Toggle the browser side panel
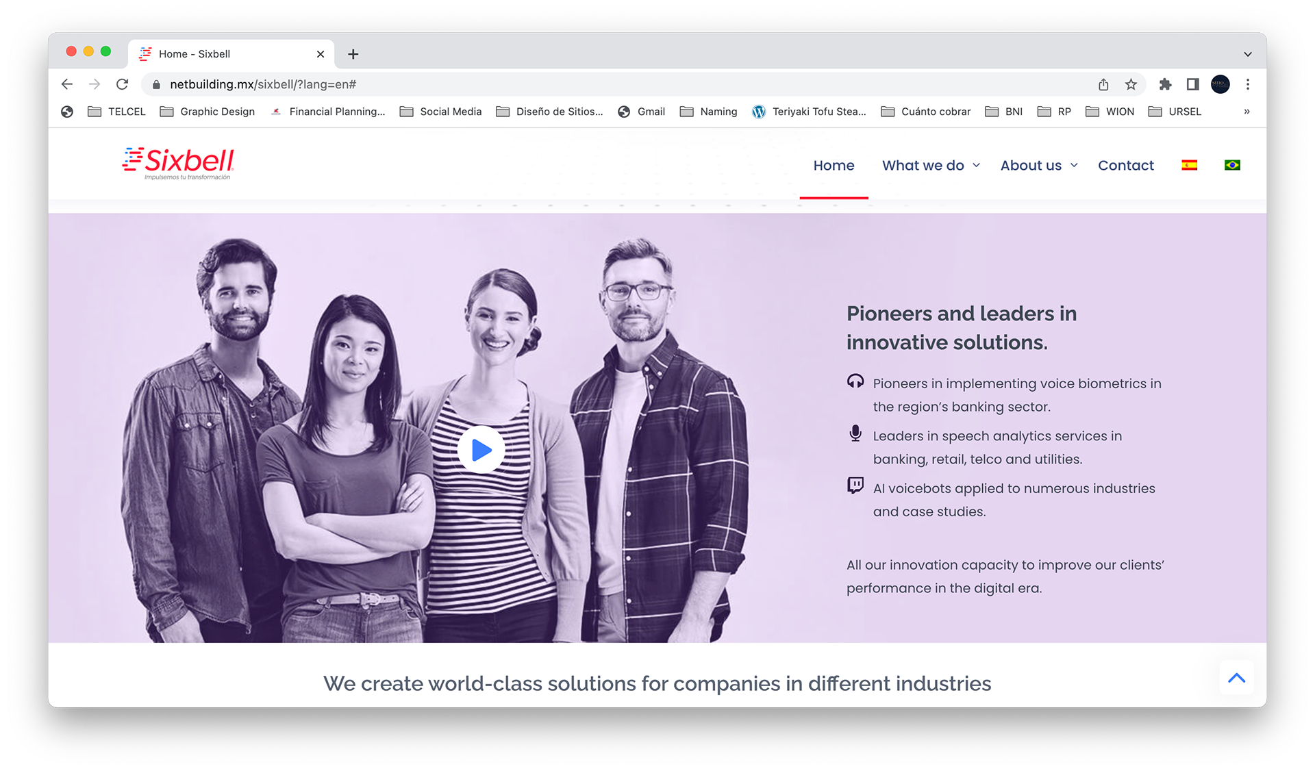 1192,84
